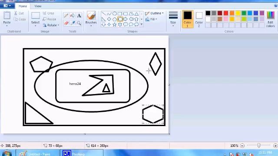The width and height of the screenshot is (278, 156).
Task: Choose the Right triangle shape
Action: (x=104, y=19)
